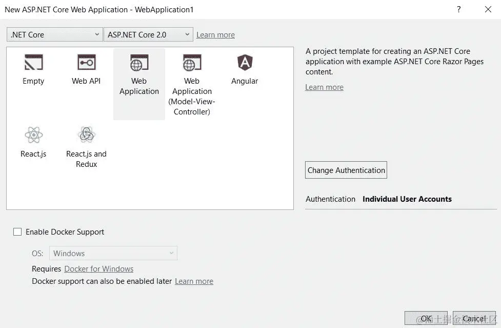Click the Cancel button
501x328 pixels.
[474, 318]
